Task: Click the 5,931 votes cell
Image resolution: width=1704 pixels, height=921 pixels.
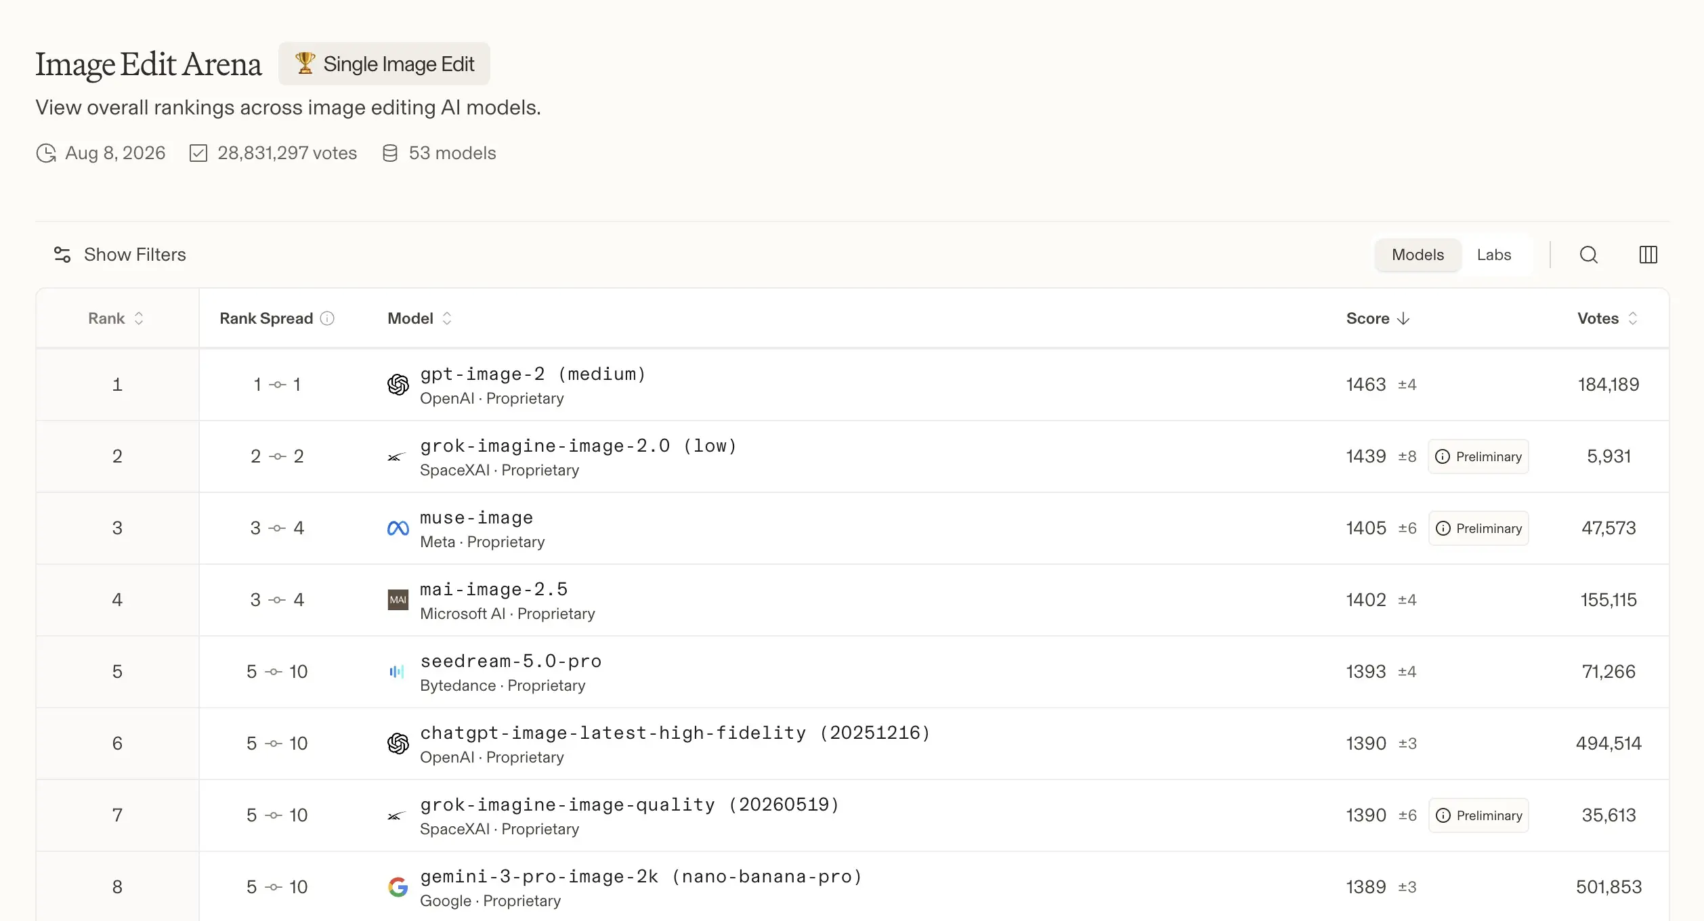Action: point(1609,456)
